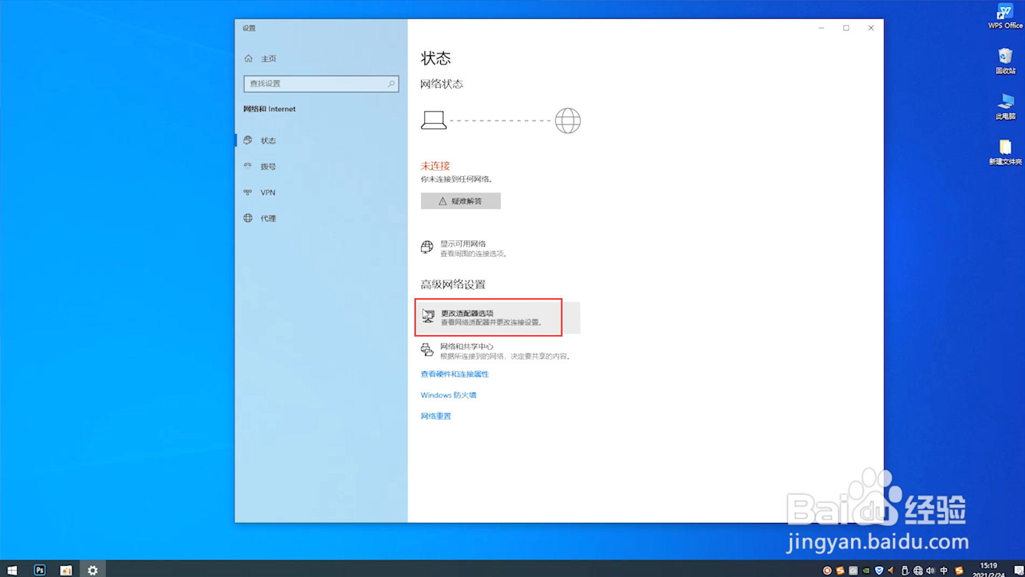Open 更改适配器选项
1025x577 pixels.
pos(498,317)
